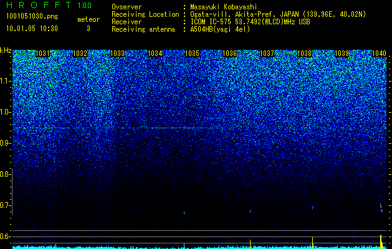Click the meteor echo just after 1038

coord(312,207)
